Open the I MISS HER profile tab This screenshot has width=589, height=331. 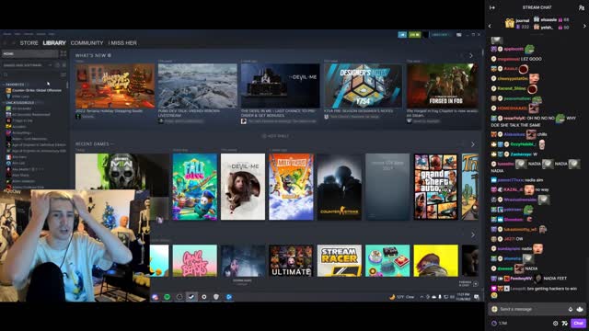coord(122,43)
